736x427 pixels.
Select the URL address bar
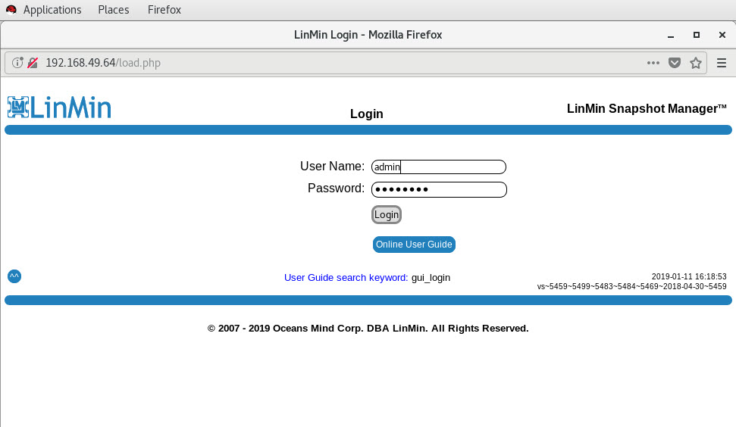341,63
